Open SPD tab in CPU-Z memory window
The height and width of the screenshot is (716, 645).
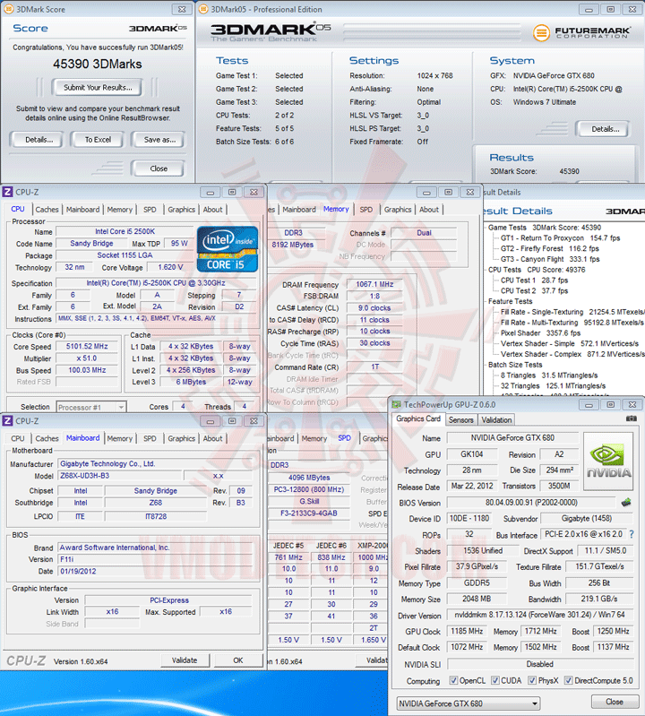pos(366,210)
